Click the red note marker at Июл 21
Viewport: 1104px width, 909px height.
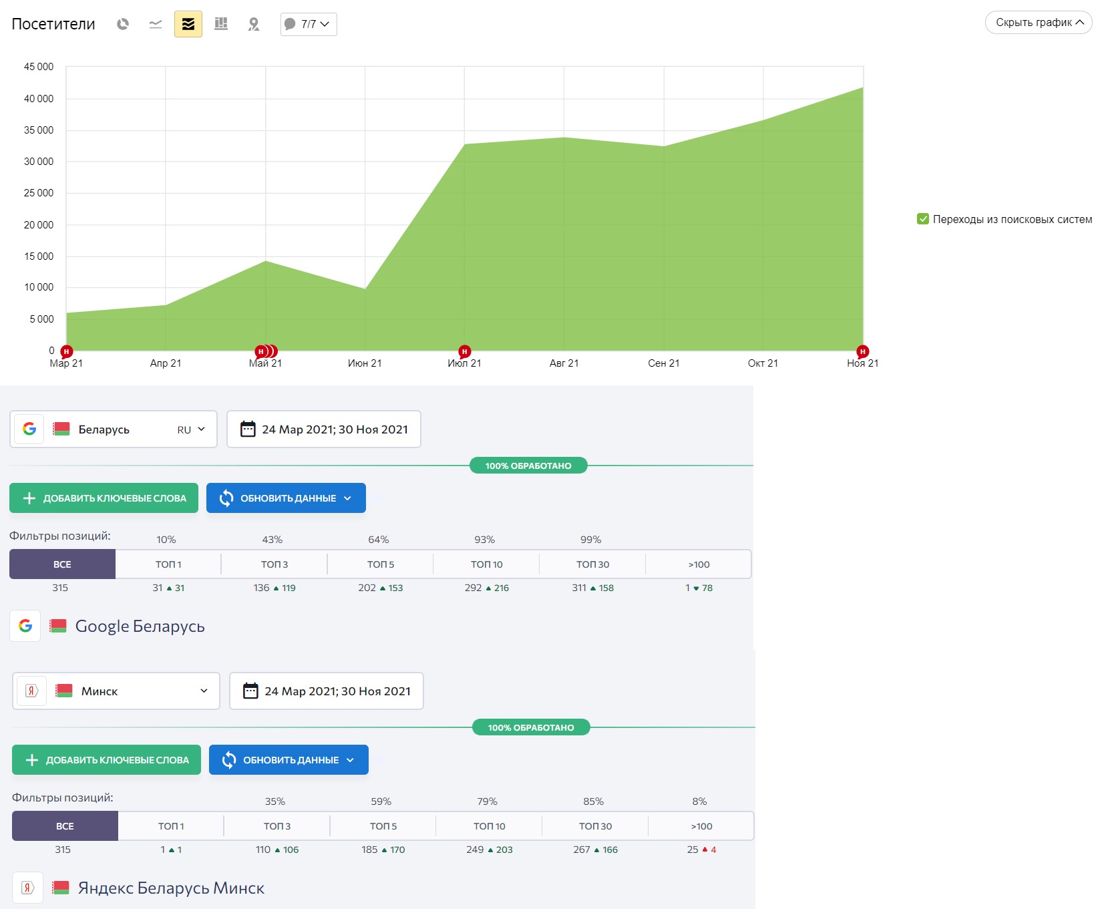pyautogui.click(x=464, y=351)
